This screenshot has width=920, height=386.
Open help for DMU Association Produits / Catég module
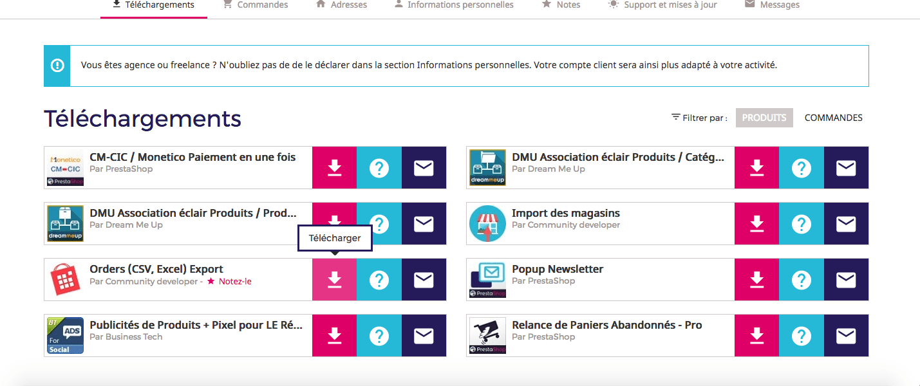tap(801, 168)
